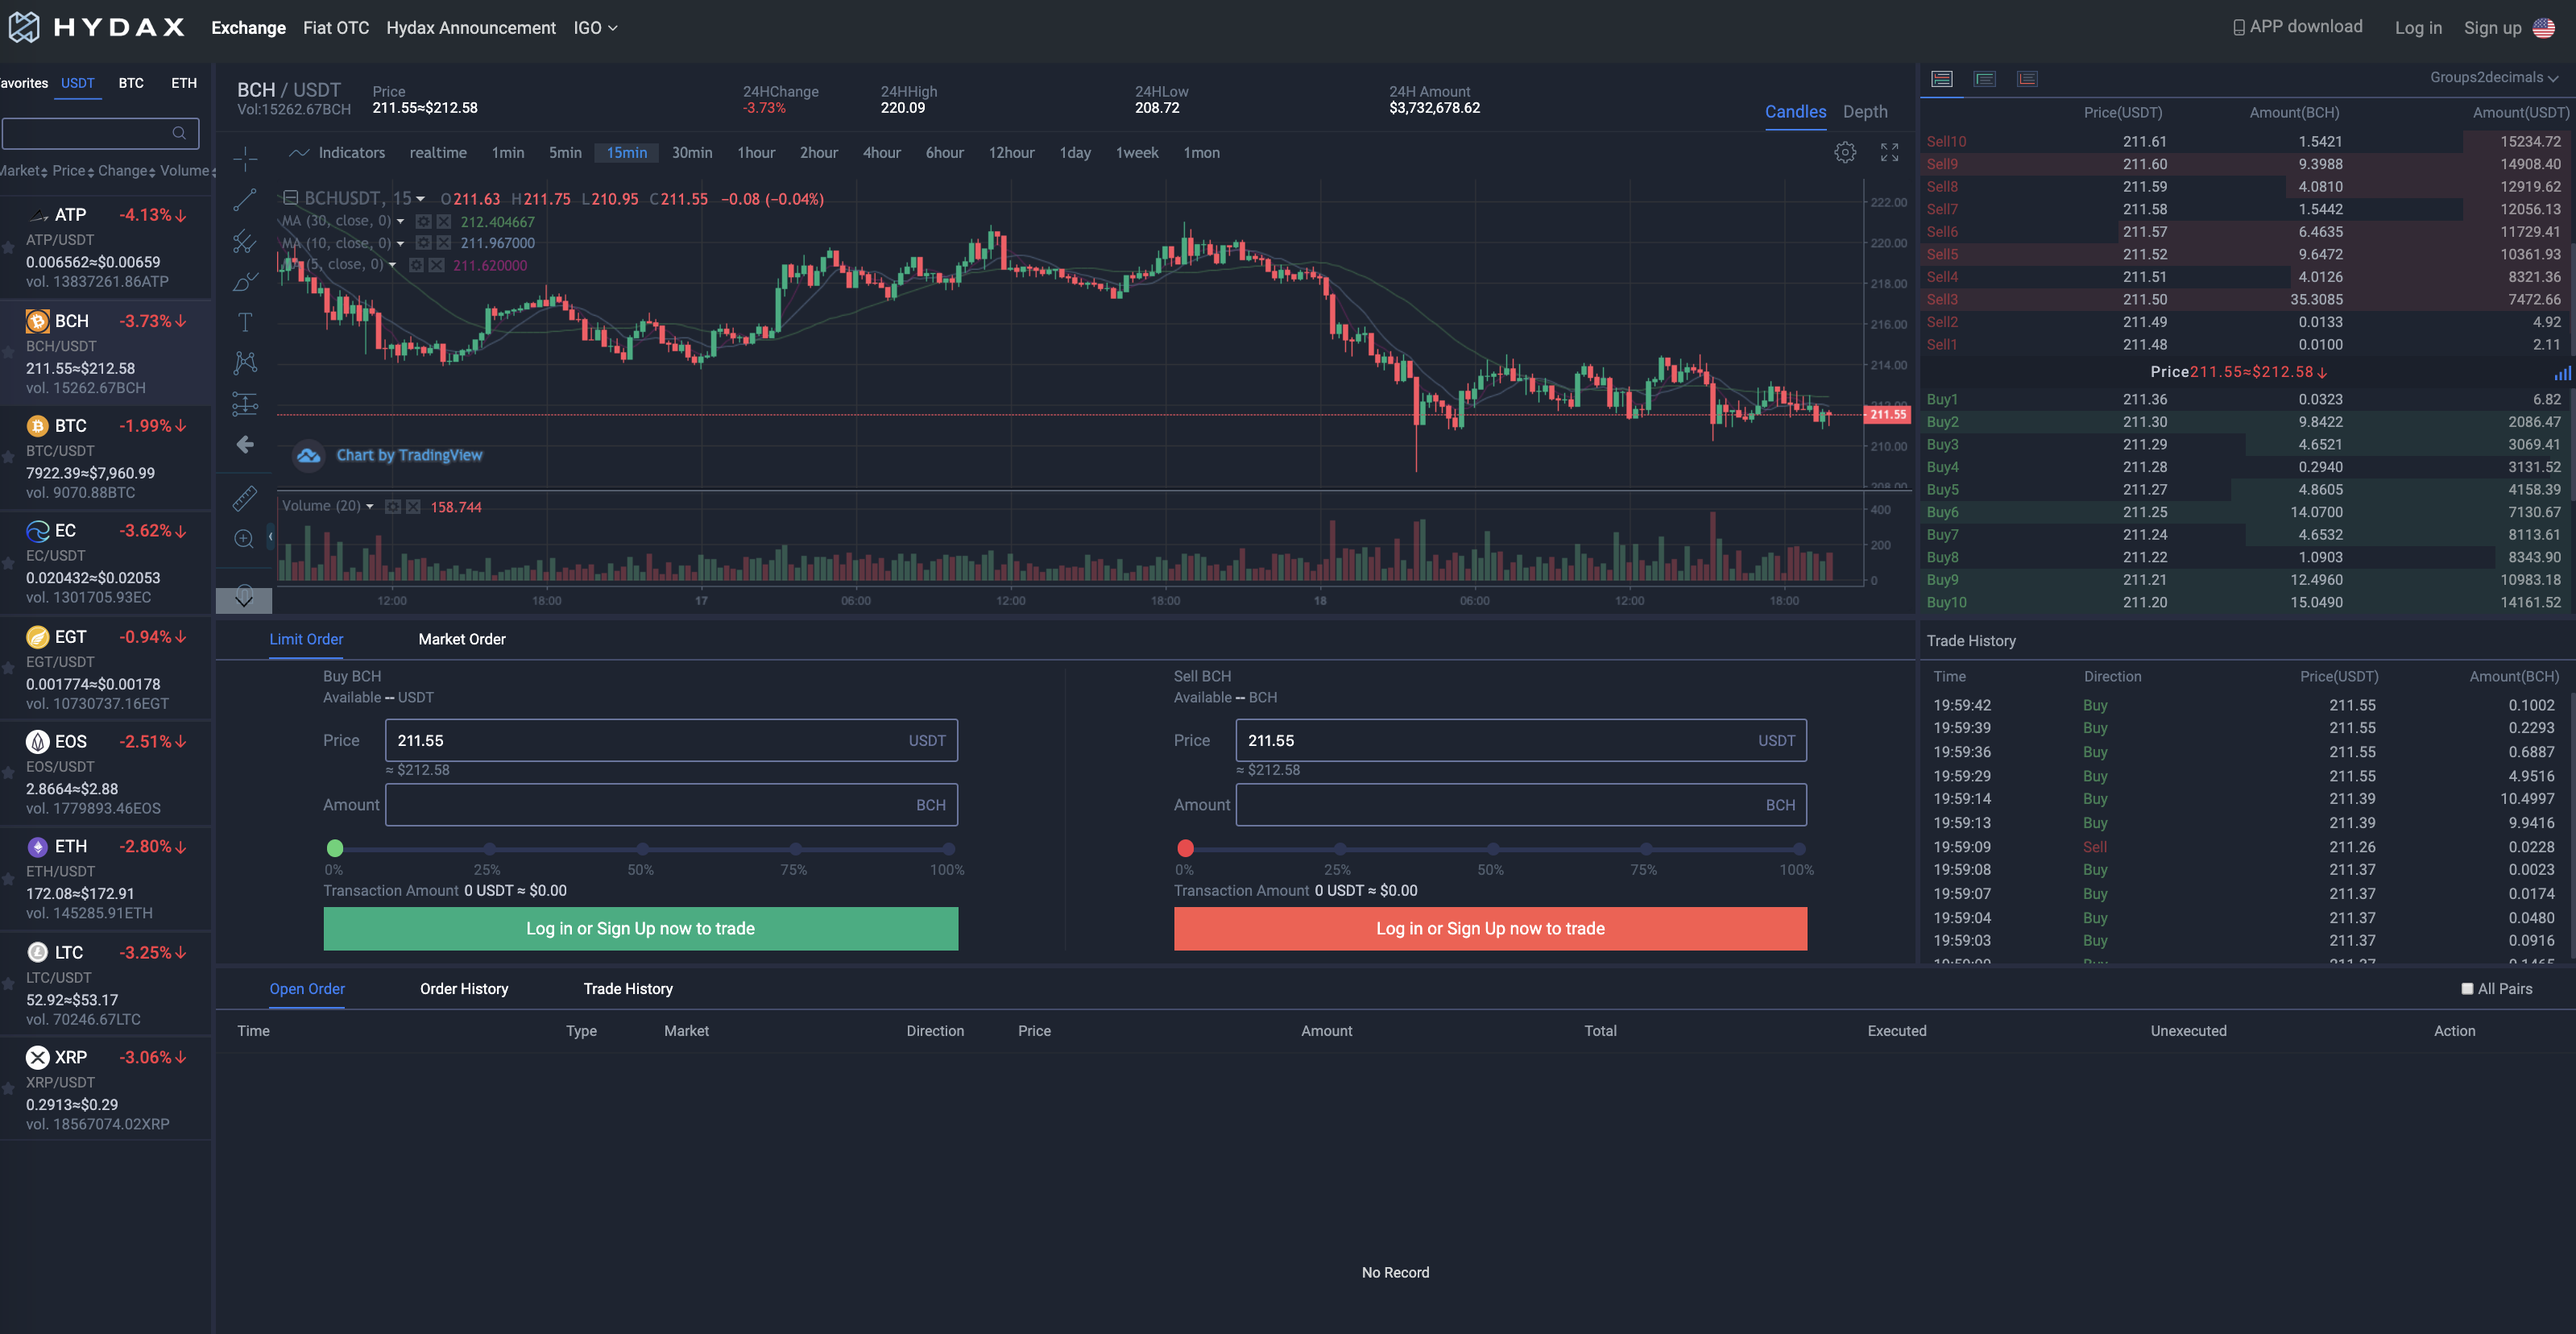
Task: Show combined buy and sell order book
Action: click(x=1942, y=78)
